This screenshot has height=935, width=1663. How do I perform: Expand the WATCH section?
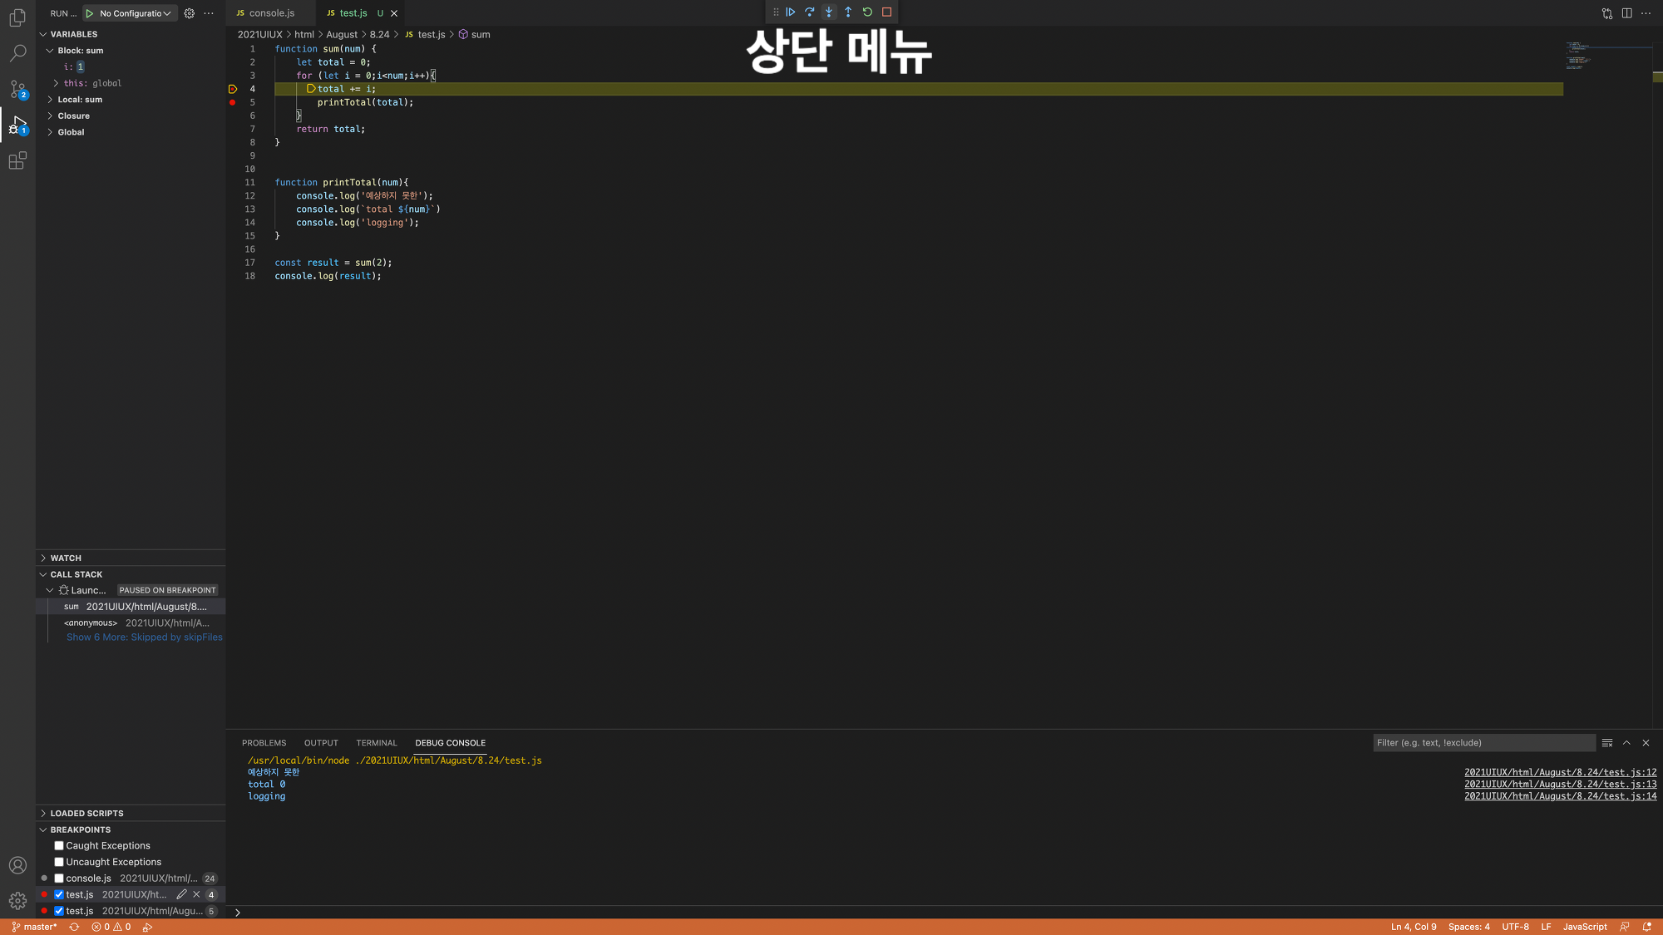tap(66, 558)
